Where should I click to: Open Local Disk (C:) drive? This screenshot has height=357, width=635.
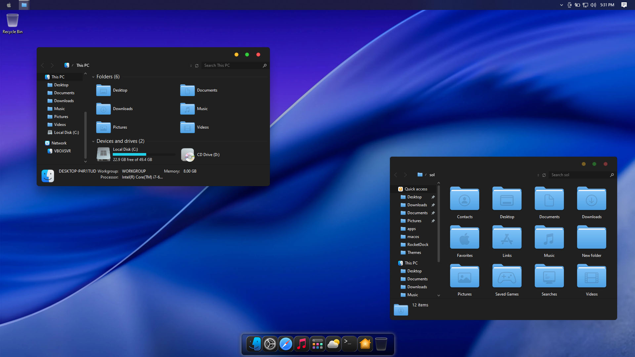[104, 154]
